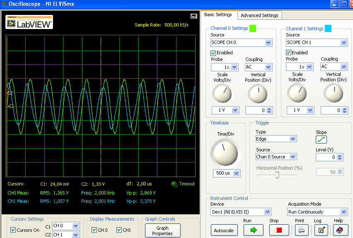Uncheck CH 0 display measurements
The image size is (353, 238).
point(94,230)
